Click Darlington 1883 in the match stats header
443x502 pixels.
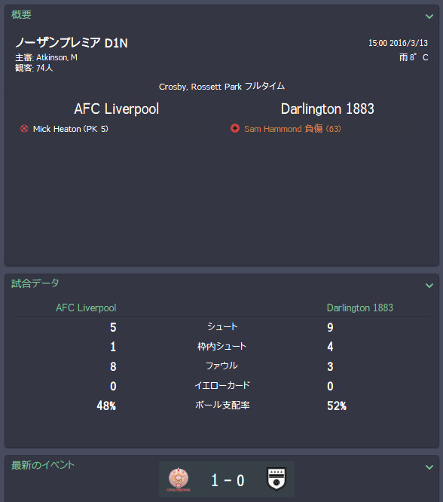tap(360, 308)
